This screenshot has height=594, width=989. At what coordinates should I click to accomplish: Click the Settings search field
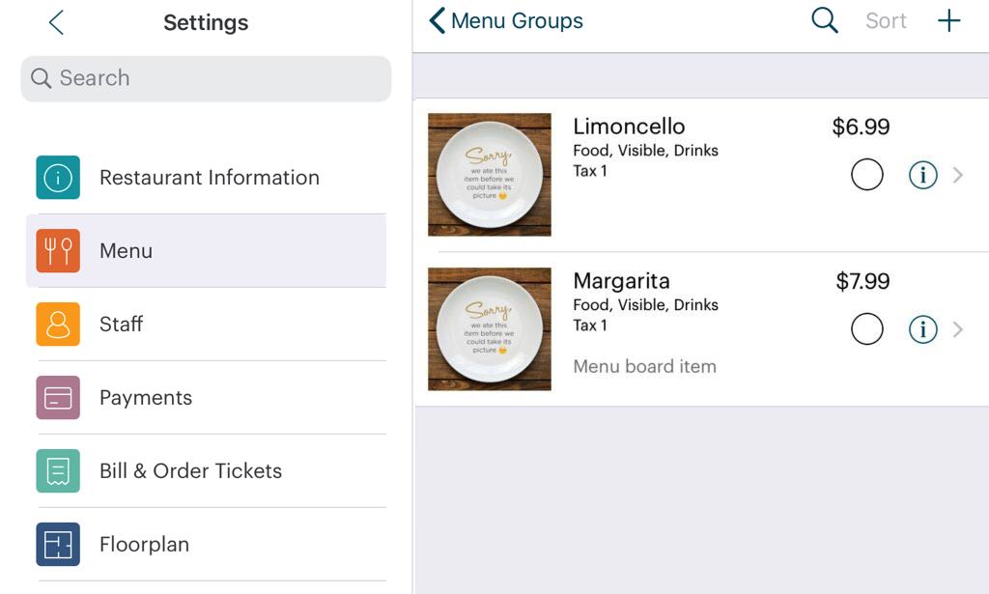point(206,78)
